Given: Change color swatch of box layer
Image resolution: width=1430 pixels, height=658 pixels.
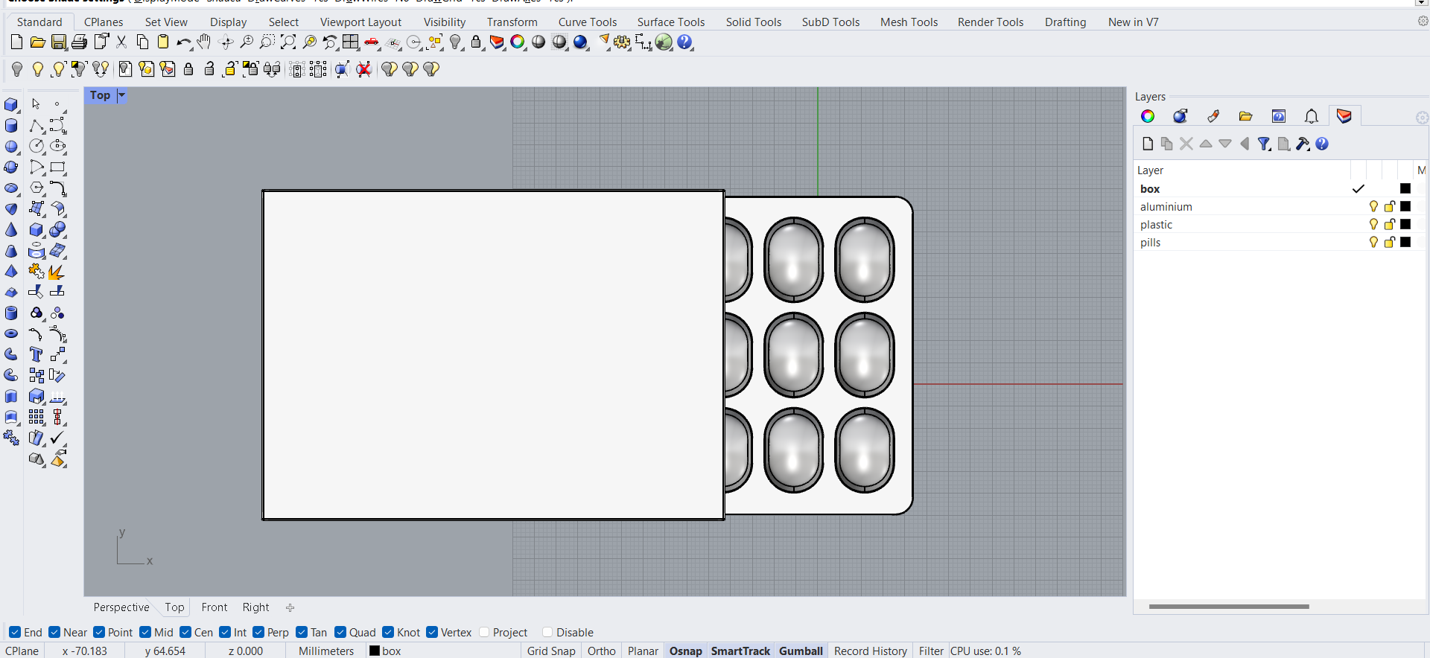Looking at the screenshot, I should (x=1405, y=188).
